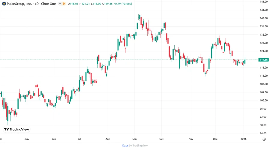Click the '2026' time axis label
Viewport: 270px width, 149px height.
[x=244, y=139]
